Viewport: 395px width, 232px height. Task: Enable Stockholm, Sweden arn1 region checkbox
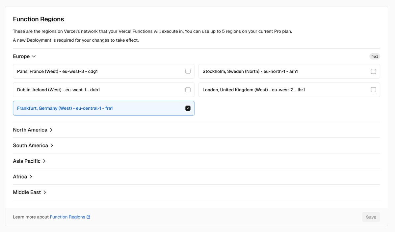[373, 71]
